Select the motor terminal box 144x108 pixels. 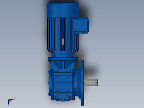[x=81, y=25]
